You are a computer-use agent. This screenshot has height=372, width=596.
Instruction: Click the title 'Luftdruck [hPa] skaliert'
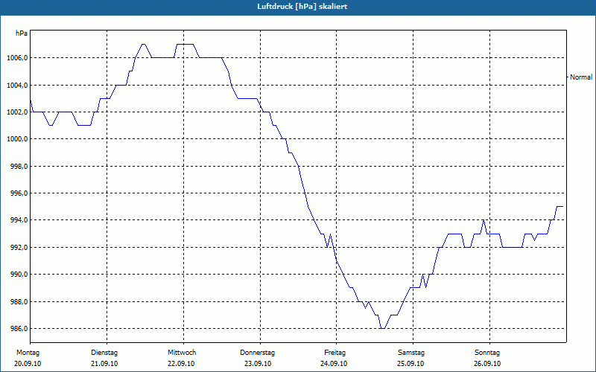point(302,7)
